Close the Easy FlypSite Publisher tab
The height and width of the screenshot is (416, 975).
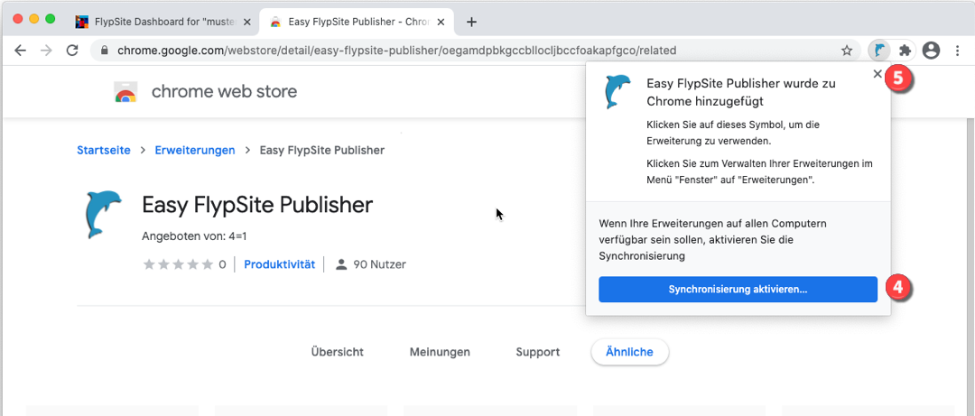click(x=441, y=22)
